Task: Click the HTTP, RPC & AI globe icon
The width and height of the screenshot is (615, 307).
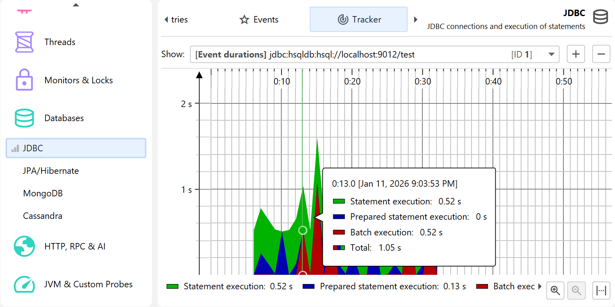Action: 24,246
